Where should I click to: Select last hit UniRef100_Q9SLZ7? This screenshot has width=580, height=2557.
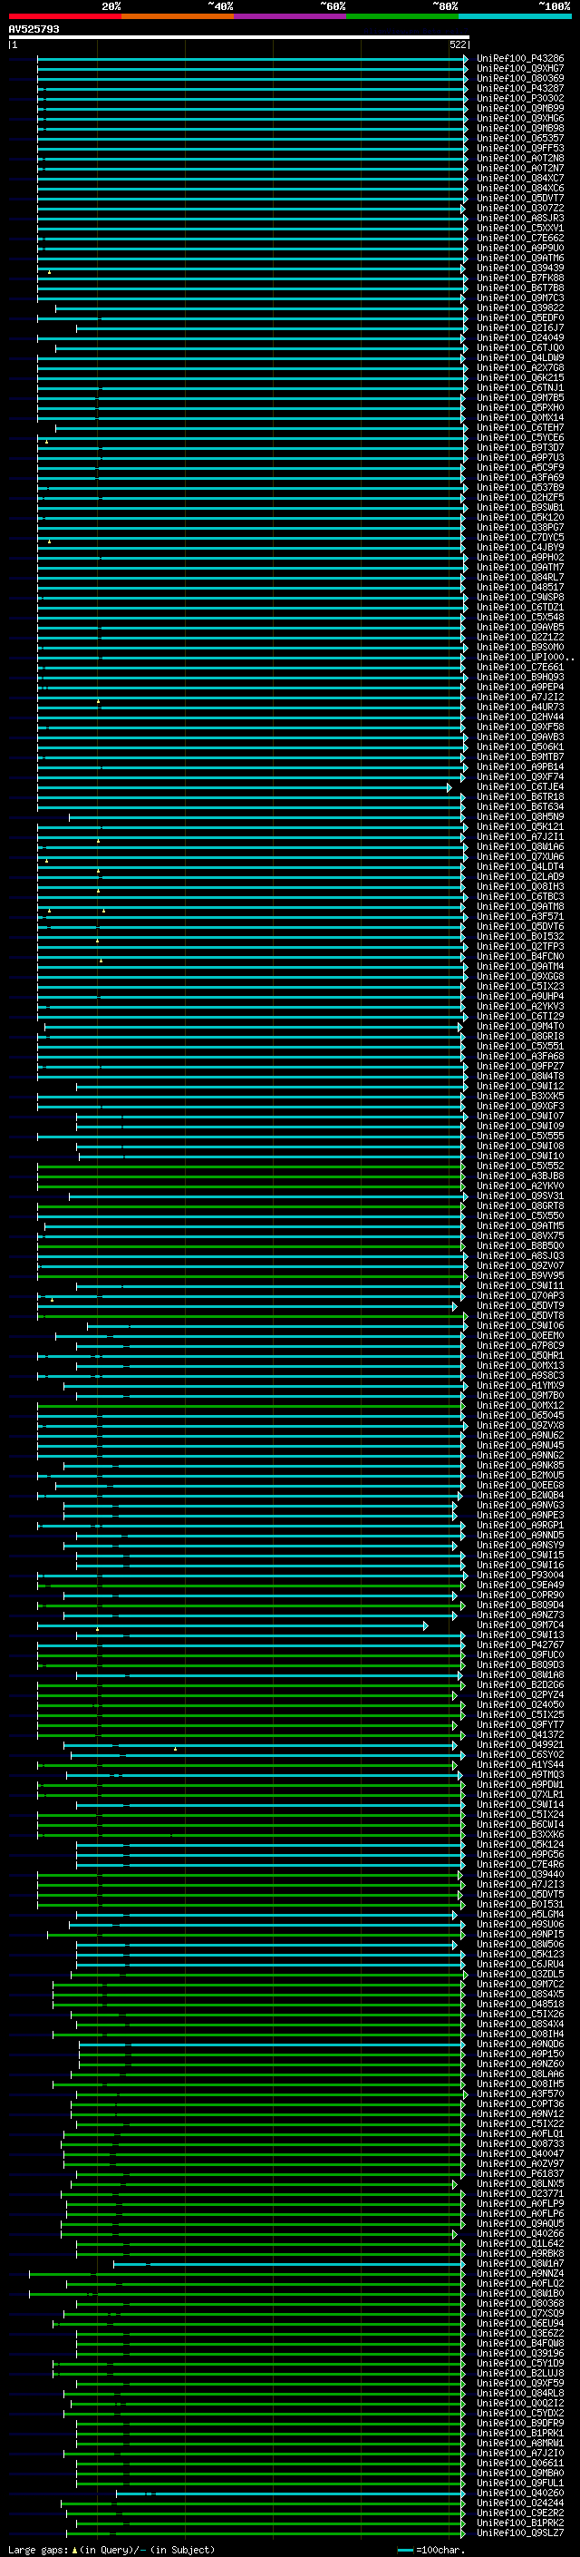519,2533
